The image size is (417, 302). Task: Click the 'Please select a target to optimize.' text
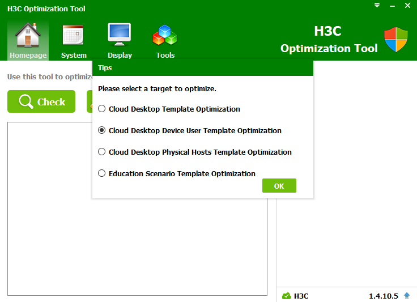tap(157, 89)
